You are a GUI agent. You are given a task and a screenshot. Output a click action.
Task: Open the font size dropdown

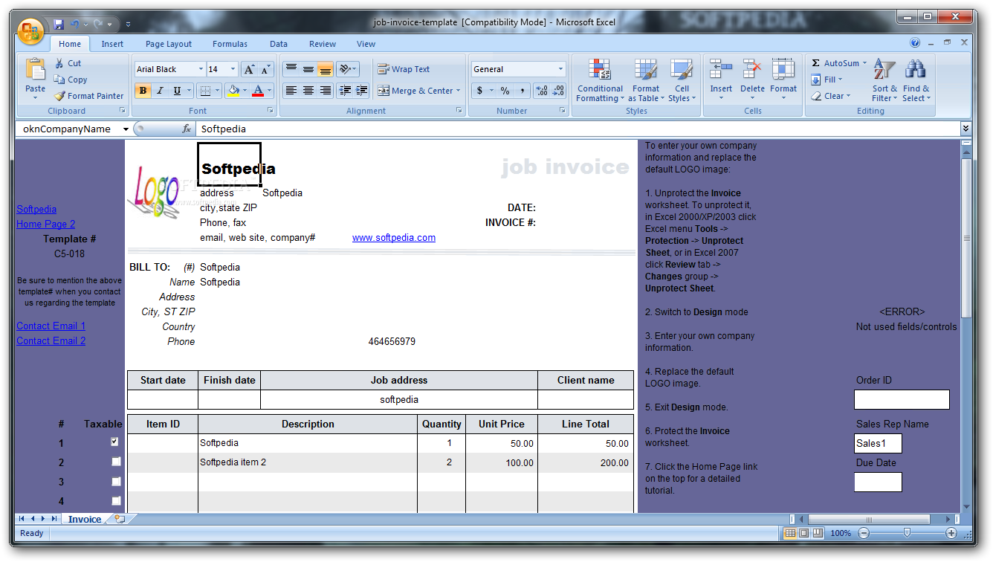[x=233, y=69]
